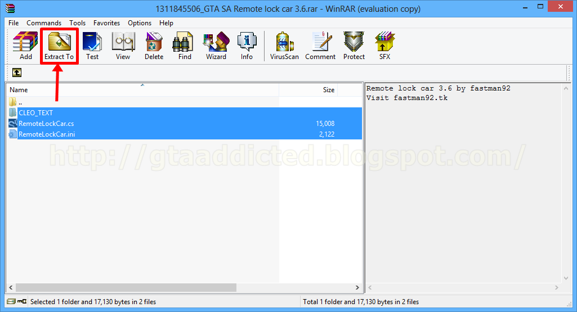Screen dimensions: 577x312
Task: Select the CLEO_TEXT folder row
Action: (184, 112)
